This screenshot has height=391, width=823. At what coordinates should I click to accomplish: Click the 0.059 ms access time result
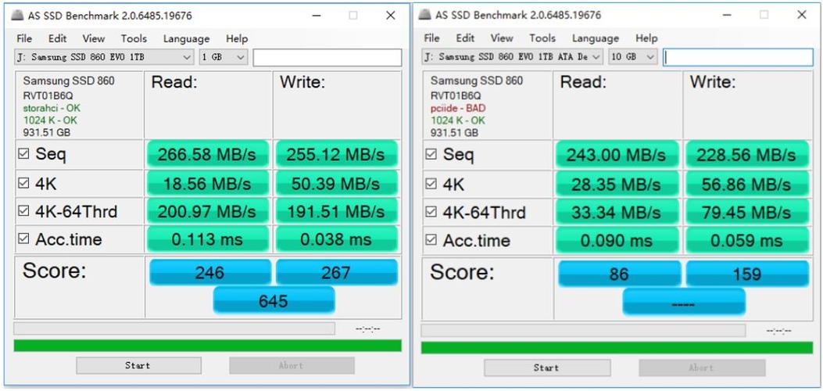coord(747,240)
